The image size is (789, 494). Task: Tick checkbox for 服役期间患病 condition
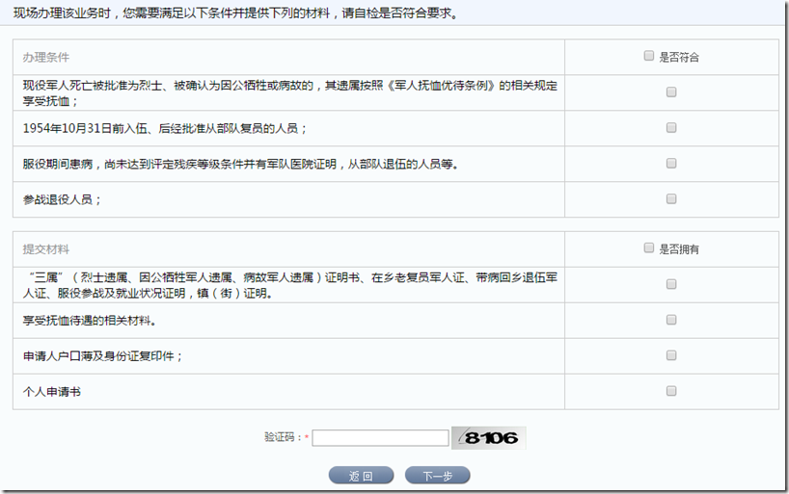671,164
